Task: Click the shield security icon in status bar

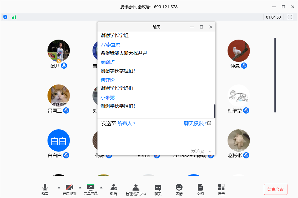Action: click(5, 17)
